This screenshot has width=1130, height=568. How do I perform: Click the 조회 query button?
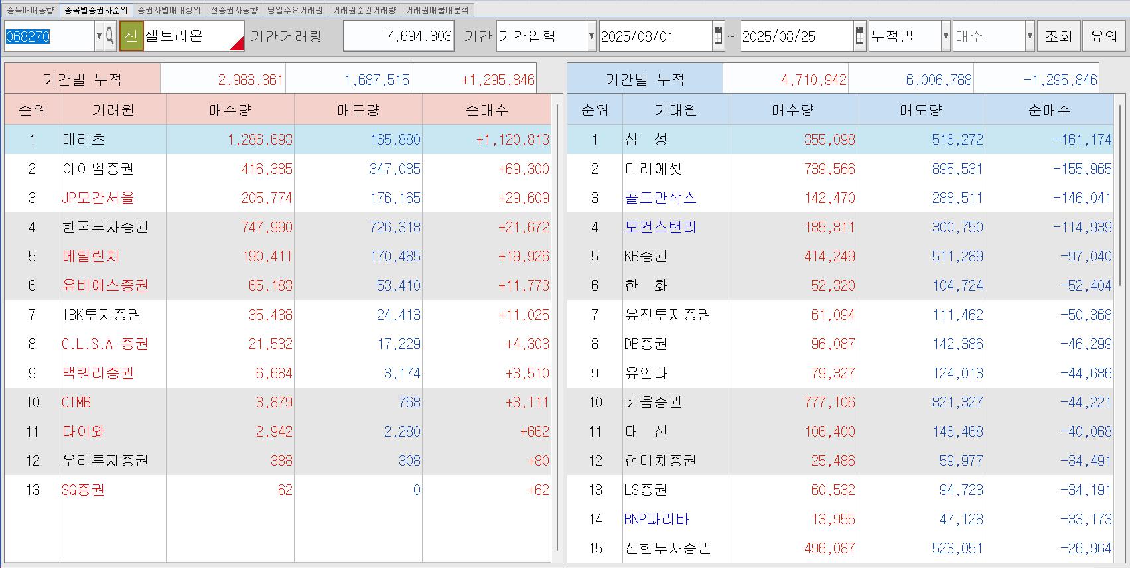(x=1058, y=36)
